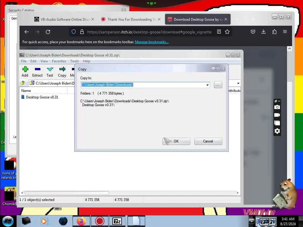This screenshot has height=227, width=303.
Task: Reload the Firefox page
Action: point(48,32)
